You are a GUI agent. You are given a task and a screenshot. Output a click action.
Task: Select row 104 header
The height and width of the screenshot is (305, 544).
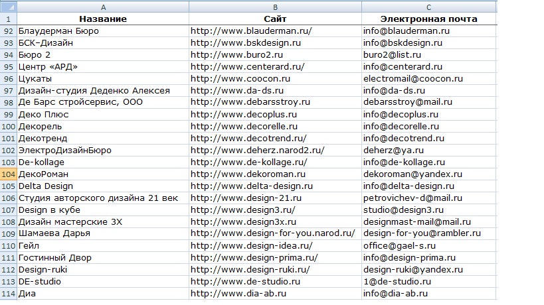8,174
